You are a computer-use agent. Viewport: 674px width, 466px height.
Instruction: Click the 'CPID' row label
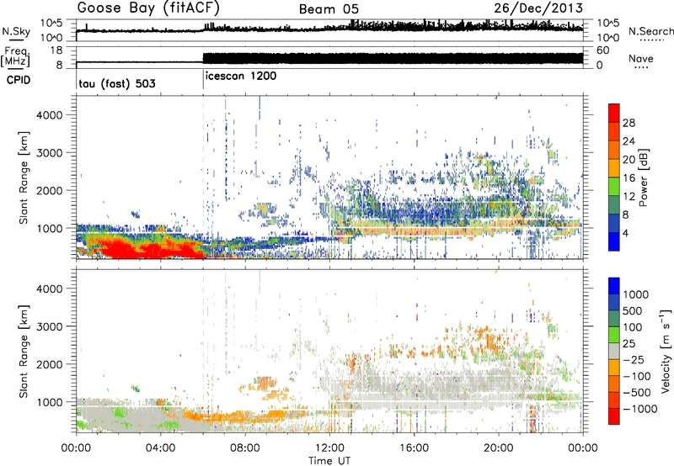point(19,80)
